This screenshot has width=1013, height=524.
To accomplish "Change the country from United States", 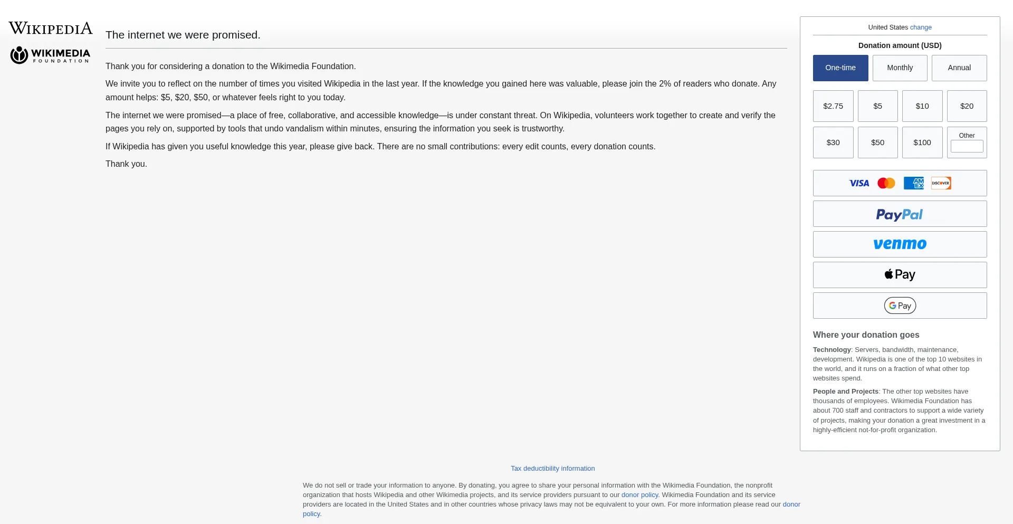I will 921,27.
